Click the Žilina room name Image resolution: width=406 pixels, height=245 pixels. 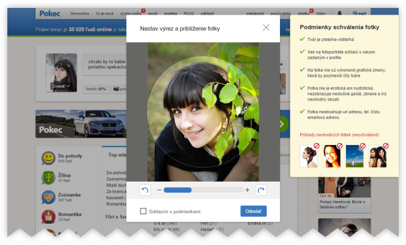(64, 175)
